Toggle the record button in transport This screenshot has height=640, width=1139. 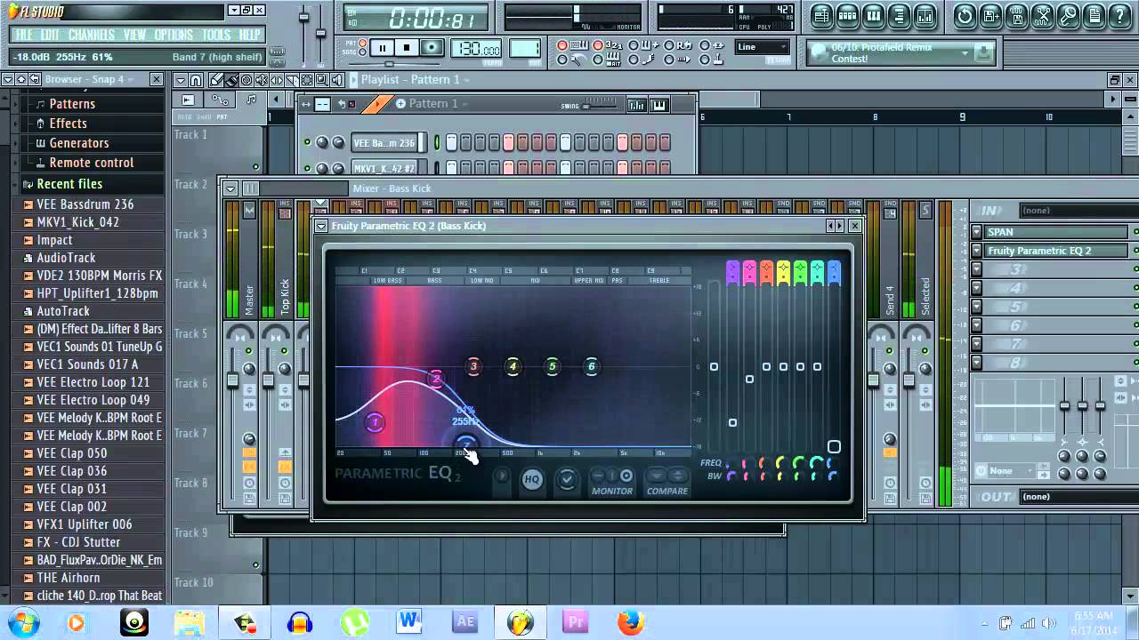(x=432, y=48)
